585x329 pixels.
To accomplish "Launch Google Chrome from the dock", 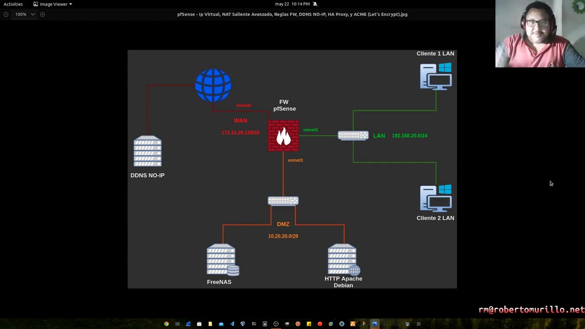I will click(x=166, y=324).
